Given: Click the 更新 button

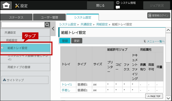Looking at the screenshot, I should [77, 41].
